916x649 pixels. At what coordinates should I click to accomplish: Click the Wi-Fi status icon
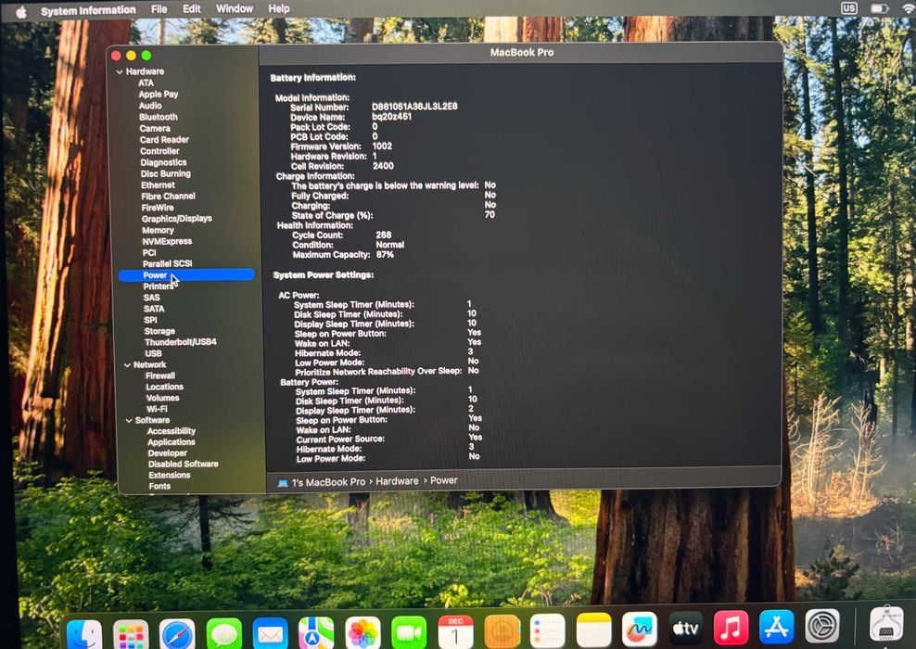909,8
